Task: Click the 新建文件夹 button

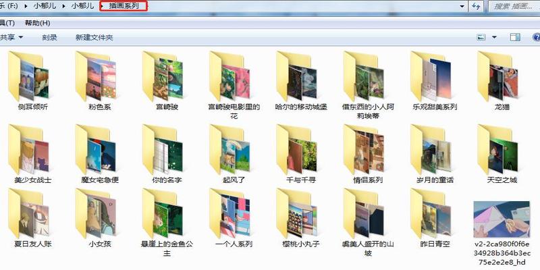Action: tap(94, 38)
